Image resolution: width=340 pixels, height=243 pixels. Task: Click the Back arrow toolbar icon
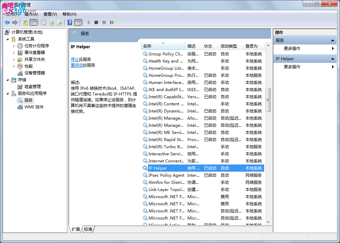7,22
